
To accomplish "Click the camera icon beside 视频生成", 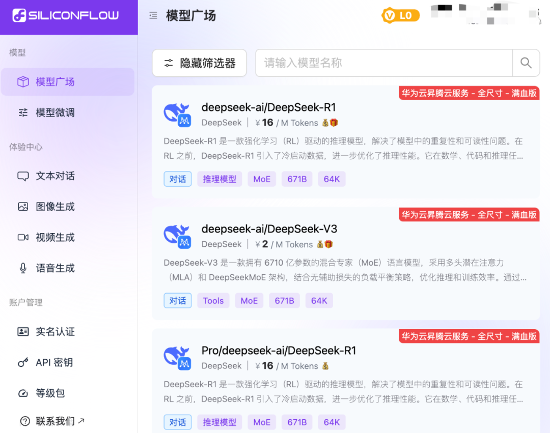I will [23, 238].
